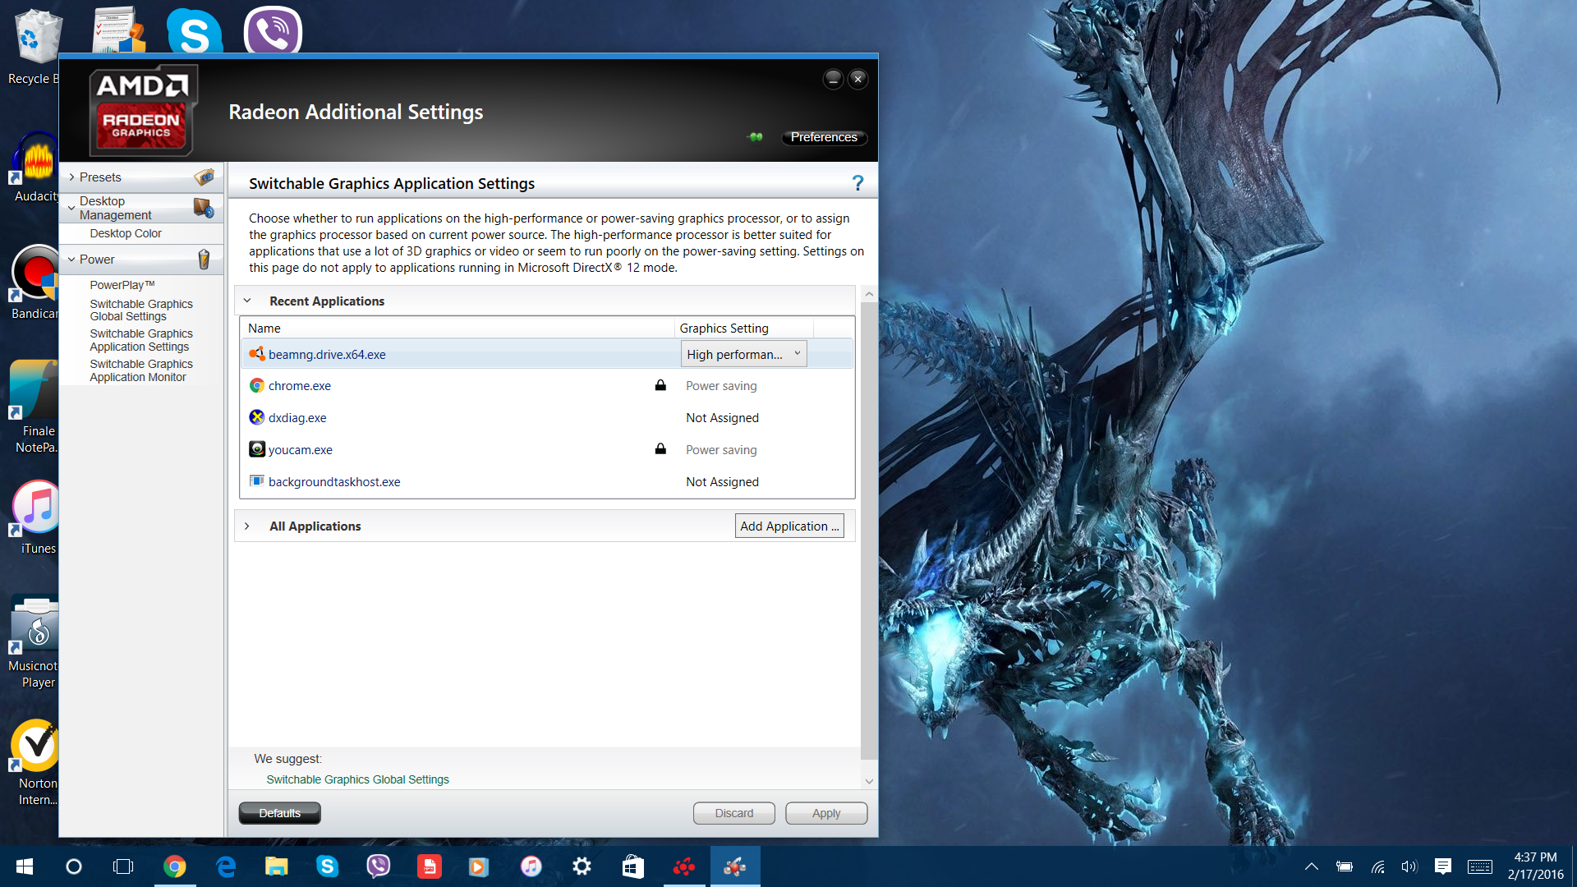Click the chrome.exe app icon
Image resolution: width=1577 pixels, height=887 pixels.
[257, 385]
